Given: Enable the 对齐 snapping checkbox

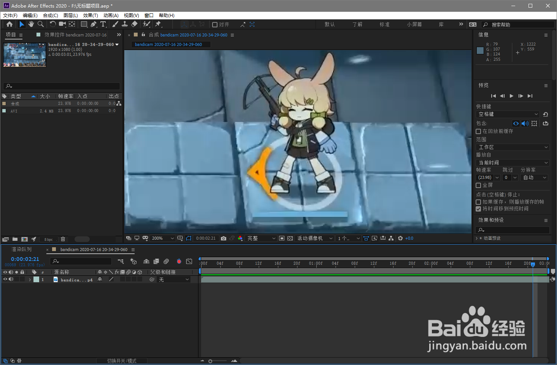Looking at the screenshot, I should 215,25.
